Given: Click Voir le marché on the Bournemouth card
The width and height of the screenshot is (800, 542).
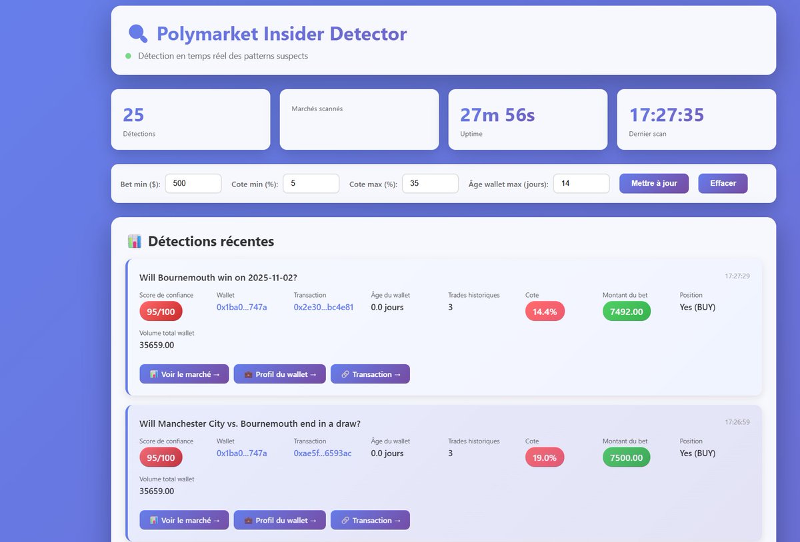Looking at the screenshot, I should coord(184,374).
